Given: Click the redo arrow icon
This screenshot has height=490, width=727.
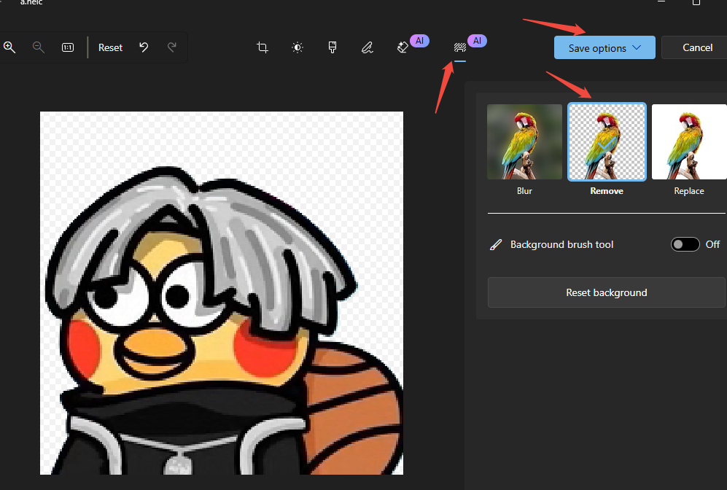Looking at the screenshot, I should coord(172,47).
